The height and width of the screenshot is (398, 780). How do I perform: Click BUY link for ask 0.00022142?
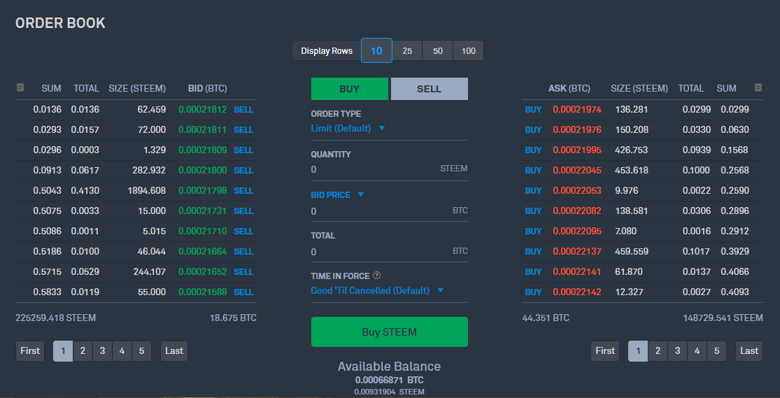(533, 292)
